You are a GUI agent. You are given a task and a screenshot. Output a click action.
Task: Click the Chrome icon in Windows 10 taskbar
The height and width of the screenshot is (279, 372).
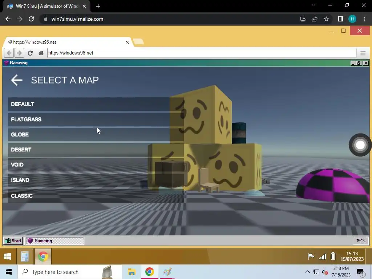click(149, 272)
